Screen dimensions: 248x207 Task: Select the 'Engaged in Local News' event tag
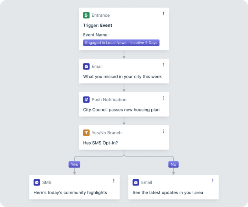click(122, 43)
